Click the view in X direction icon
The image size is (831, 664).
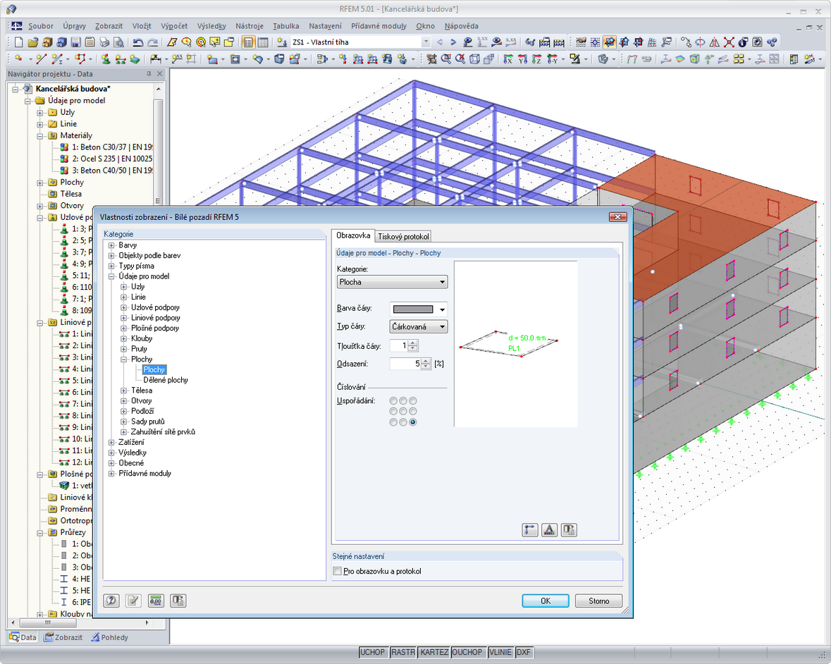(x=508, y=59)
